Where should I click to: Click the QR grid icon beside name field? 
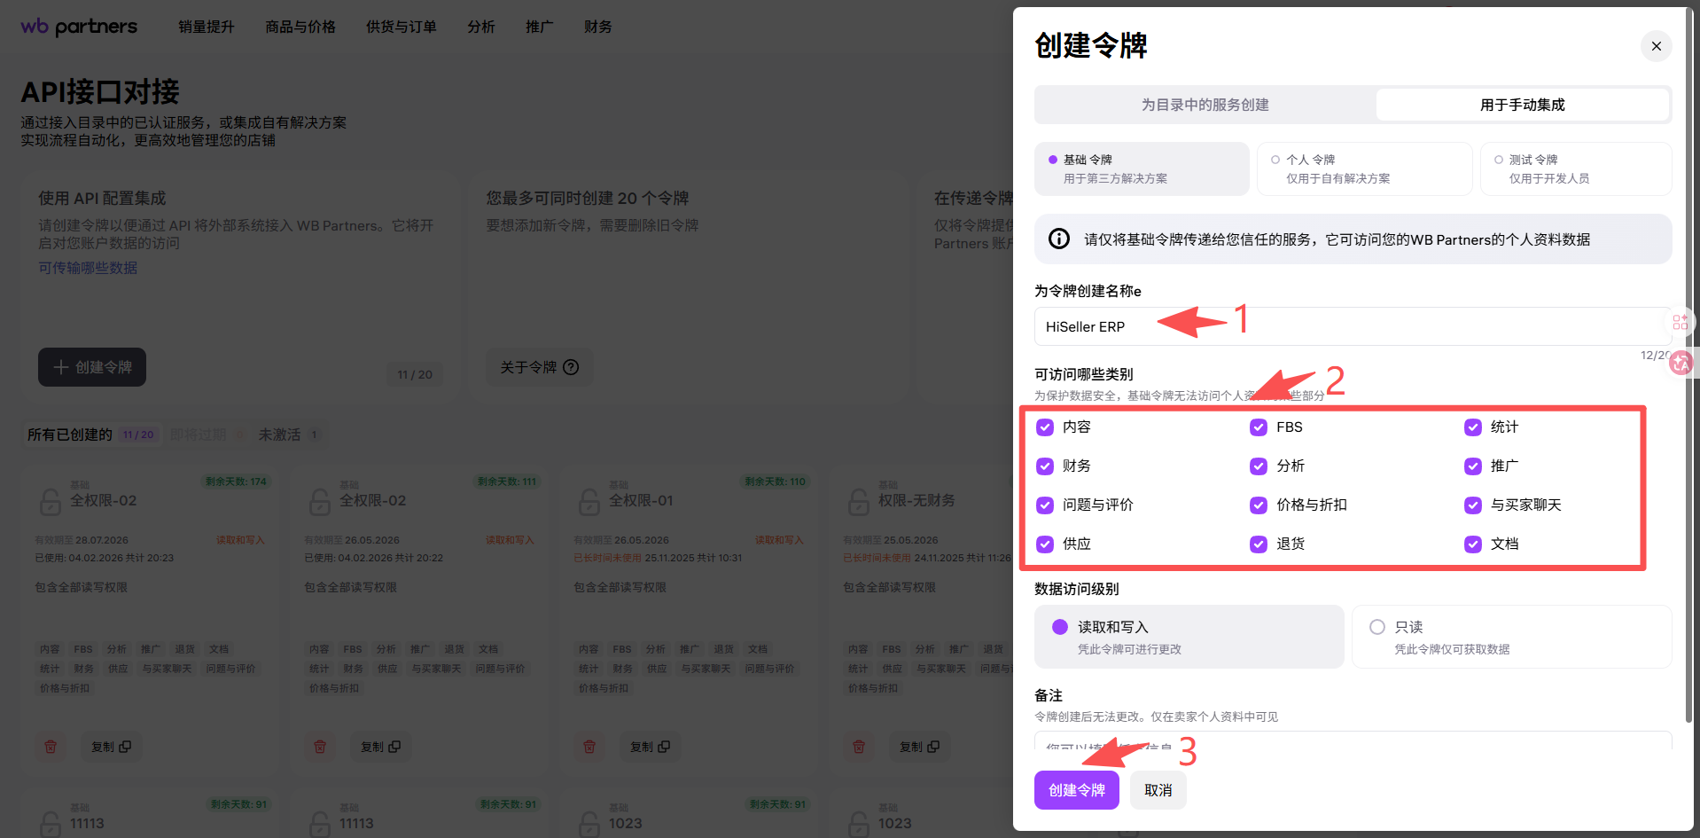(1680, 322)
